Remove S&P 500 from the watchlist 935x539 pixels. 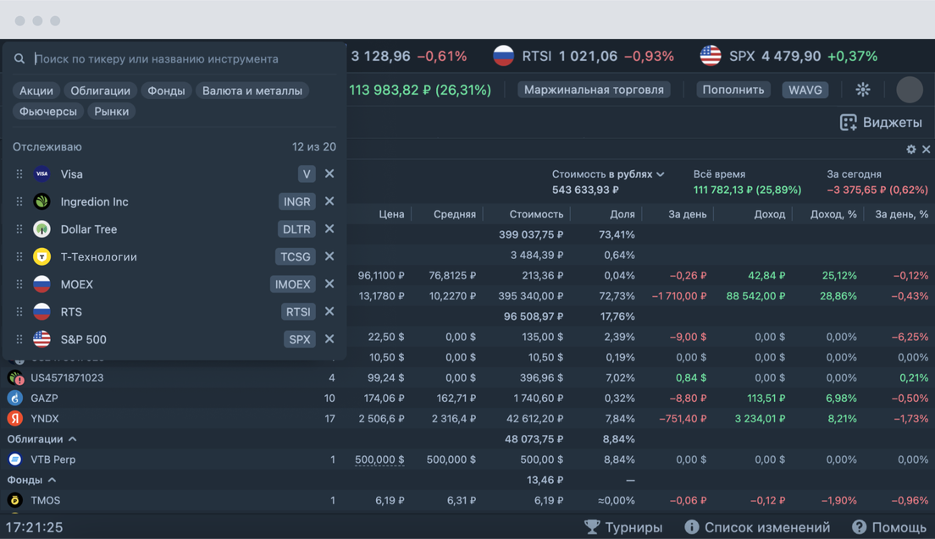tap(329, 339)
